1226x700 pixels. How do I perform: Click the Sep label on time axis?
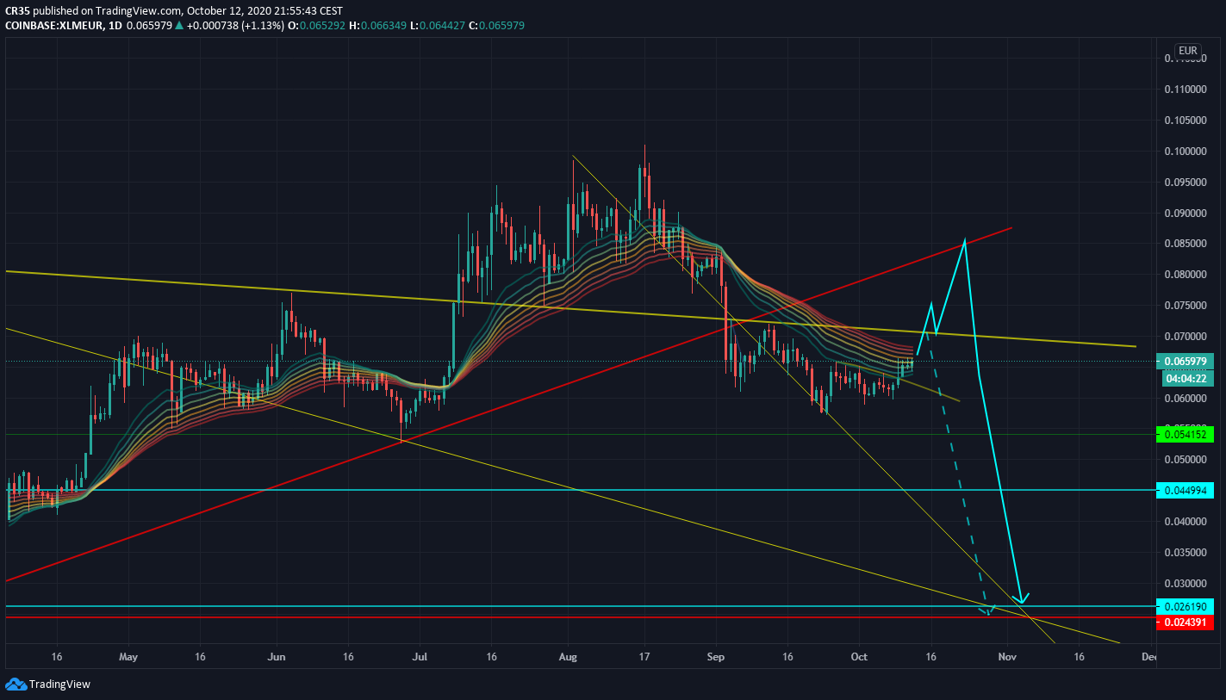718,656
